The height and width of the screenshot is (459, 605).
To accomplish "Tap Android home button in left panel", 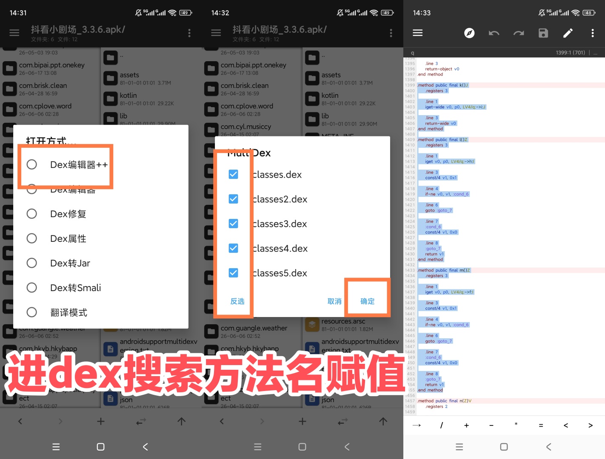I will [x=101, y=447].
